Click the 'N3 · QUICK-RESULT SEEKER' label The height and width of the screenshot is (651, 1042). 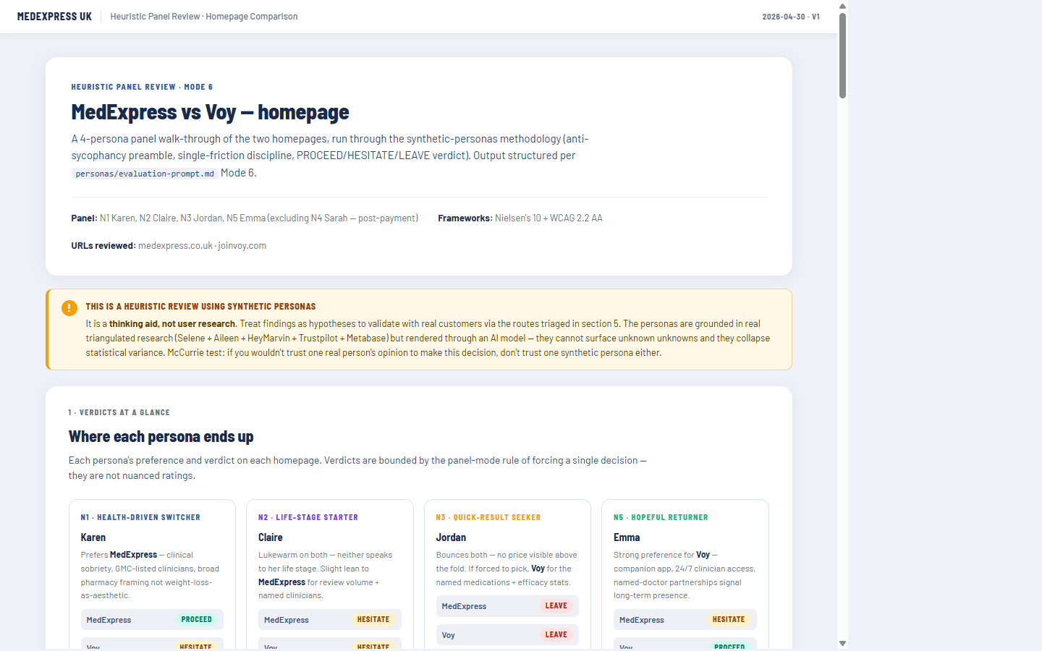488,518
